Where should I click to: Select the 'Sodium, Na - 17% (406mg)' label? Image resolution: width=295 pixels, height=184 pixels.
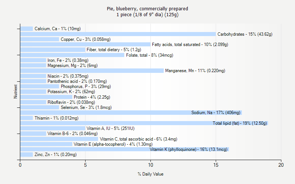point(216,113)
